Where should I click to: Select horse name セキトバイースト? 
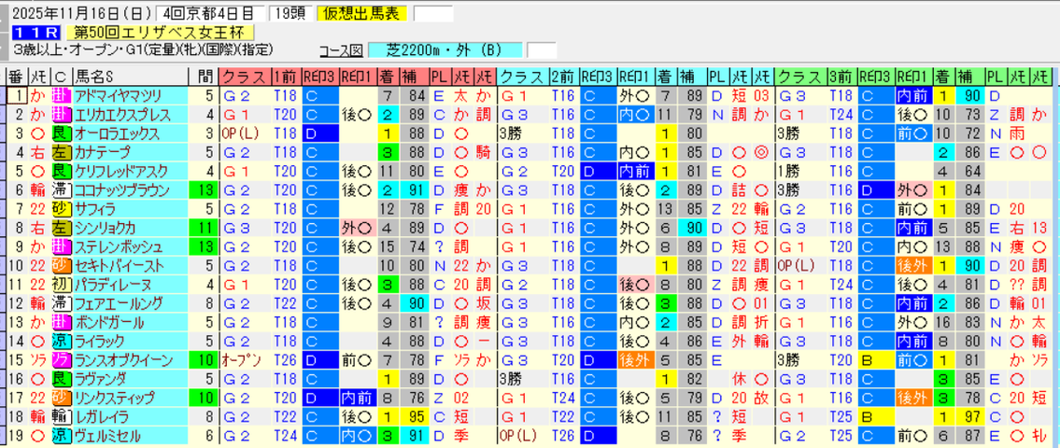coord(117,265)
